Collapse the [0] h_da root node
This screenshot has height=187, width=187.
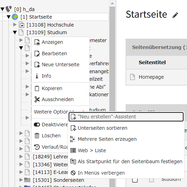(x=2, y=9)
